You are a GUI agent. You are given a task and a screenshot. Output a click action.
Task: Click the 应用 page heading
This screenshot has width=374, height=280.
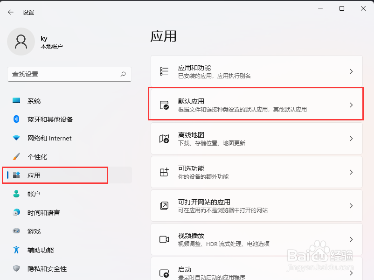(x=163, y=36)
